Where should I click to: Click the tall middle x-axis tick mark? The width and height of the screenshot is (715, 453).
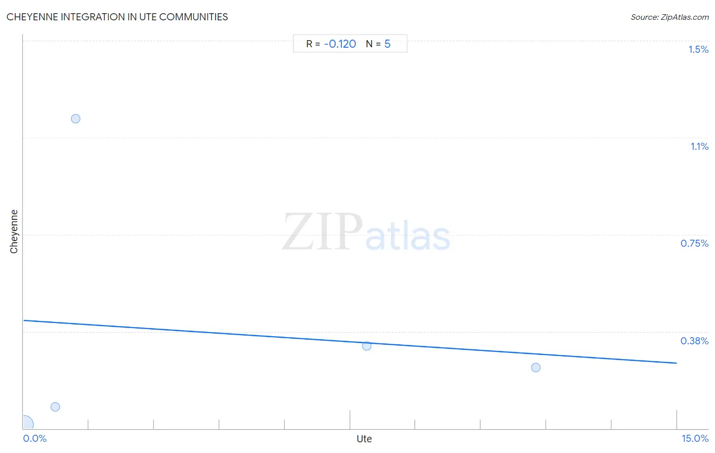(350, 419)
